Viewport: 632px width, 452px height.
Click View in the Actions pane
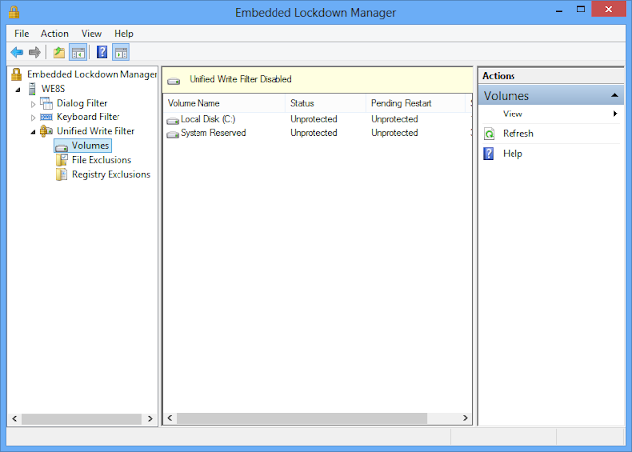click(x=513, y=114)
